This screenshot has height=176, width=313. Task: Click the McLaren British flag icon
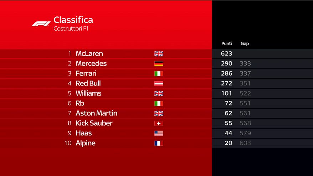point(159,54)
